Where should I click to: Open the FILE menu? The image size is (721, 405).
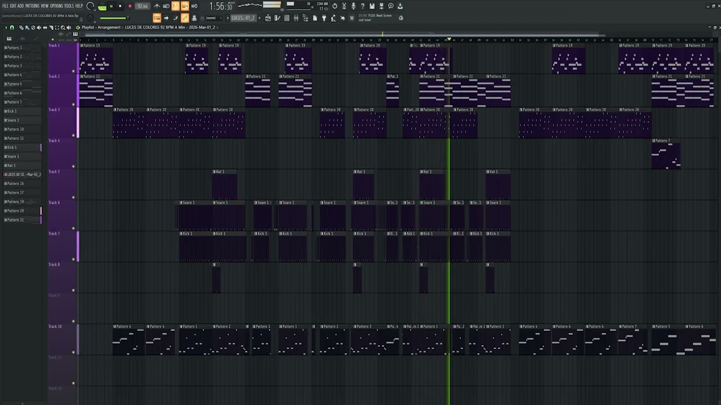coord(6,6)
